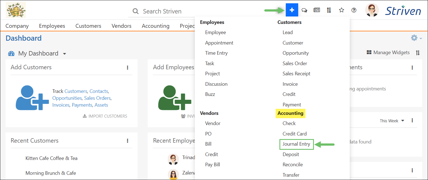Select Opportunity in quick-add menu
This screenshot has width=428, height=180.
[295, 53]
